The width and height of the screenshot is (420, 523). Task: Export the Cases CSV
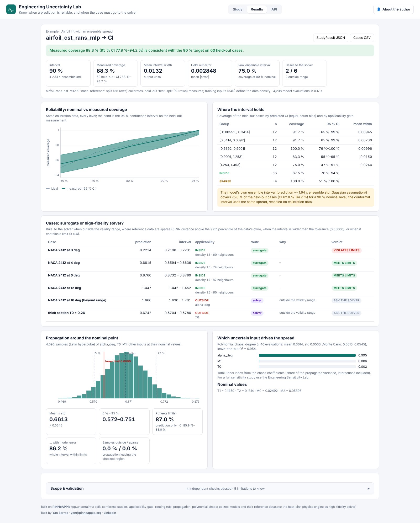362,38
